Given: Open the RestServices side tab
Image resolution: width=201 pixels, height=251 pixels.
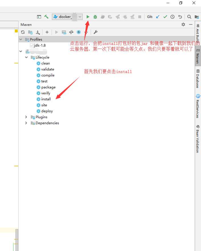Looking at the screenshot, I should pos(198,106).
